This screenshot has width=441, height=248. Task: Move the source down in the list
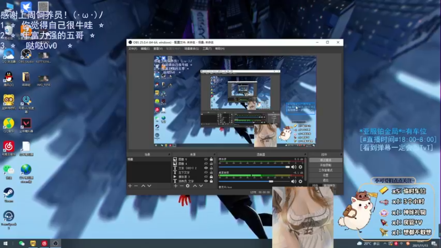coord(201,186)
